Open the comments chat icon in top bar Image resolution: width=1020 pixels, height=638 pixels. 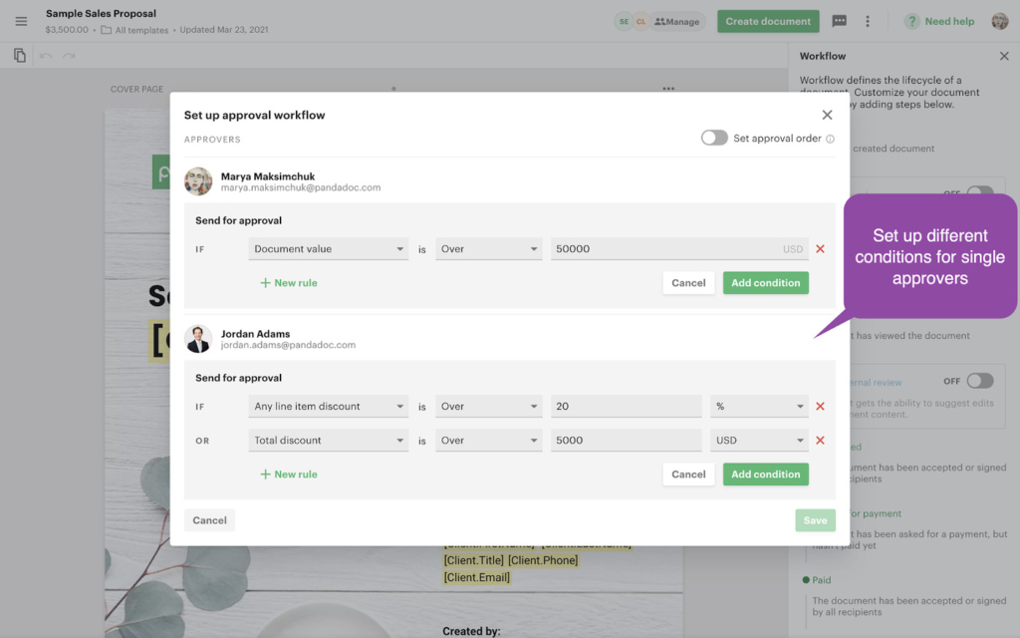click(840, 21)
